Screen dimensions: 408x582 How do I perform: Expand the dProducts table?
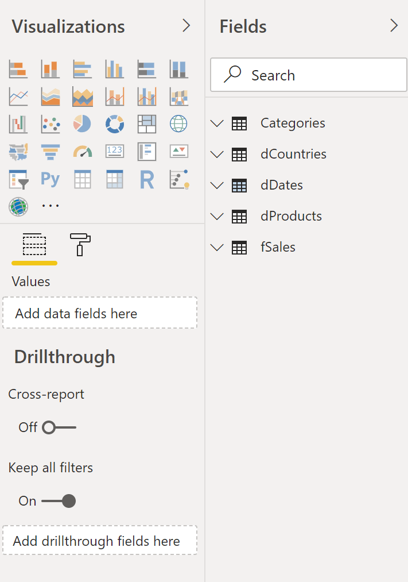(216, 216)
